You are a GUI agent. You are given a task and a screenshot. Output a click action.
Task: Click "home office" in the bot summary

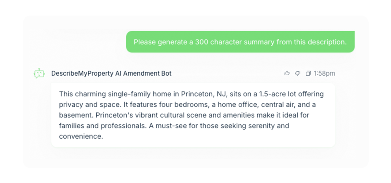pos(226,105)
